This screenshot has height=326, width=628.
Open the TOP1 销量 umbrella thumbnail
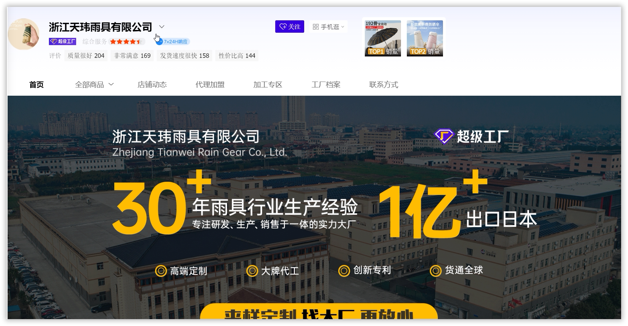click(382, 38)
